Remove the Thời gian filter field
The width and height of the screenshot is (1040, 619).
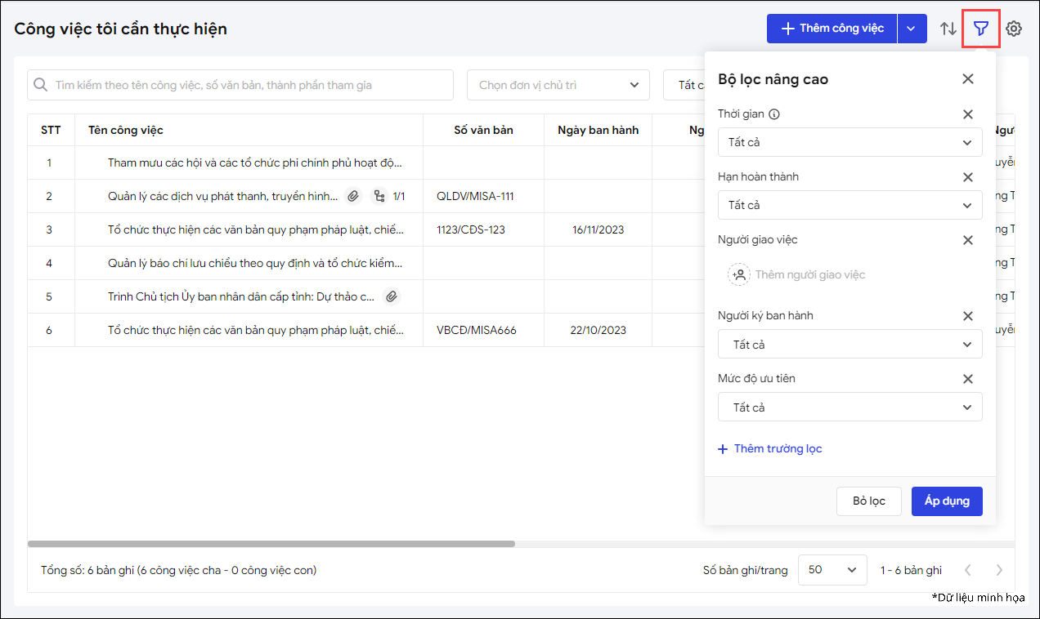point(968,114)
